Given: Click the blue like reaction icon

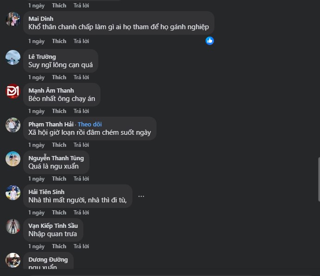Looking at the screenshot, I should coord(210,41).
